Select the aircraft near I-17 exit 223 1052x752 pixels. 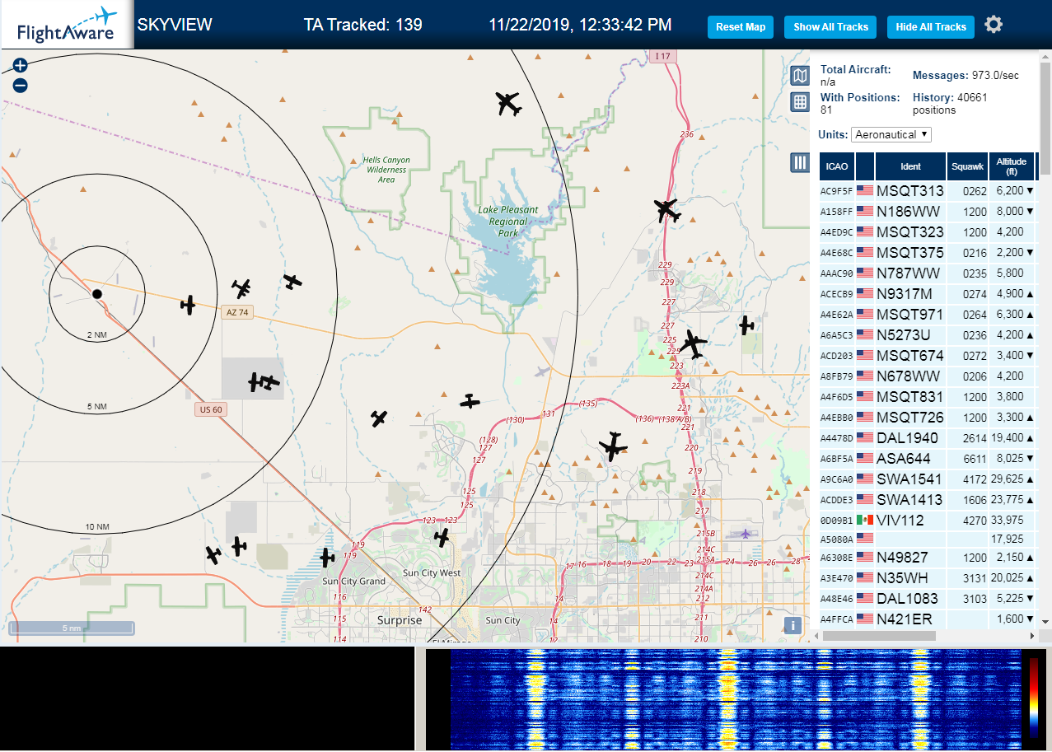(x=694, y=344)
